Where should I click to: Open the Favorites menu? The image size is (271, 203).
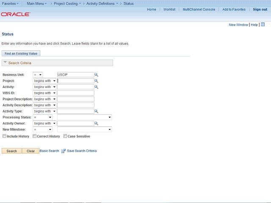10,3
